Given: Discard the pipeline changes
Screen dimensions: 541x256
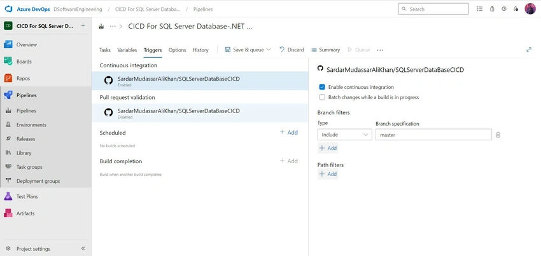Looking at the screenshot, I should 292,50.
